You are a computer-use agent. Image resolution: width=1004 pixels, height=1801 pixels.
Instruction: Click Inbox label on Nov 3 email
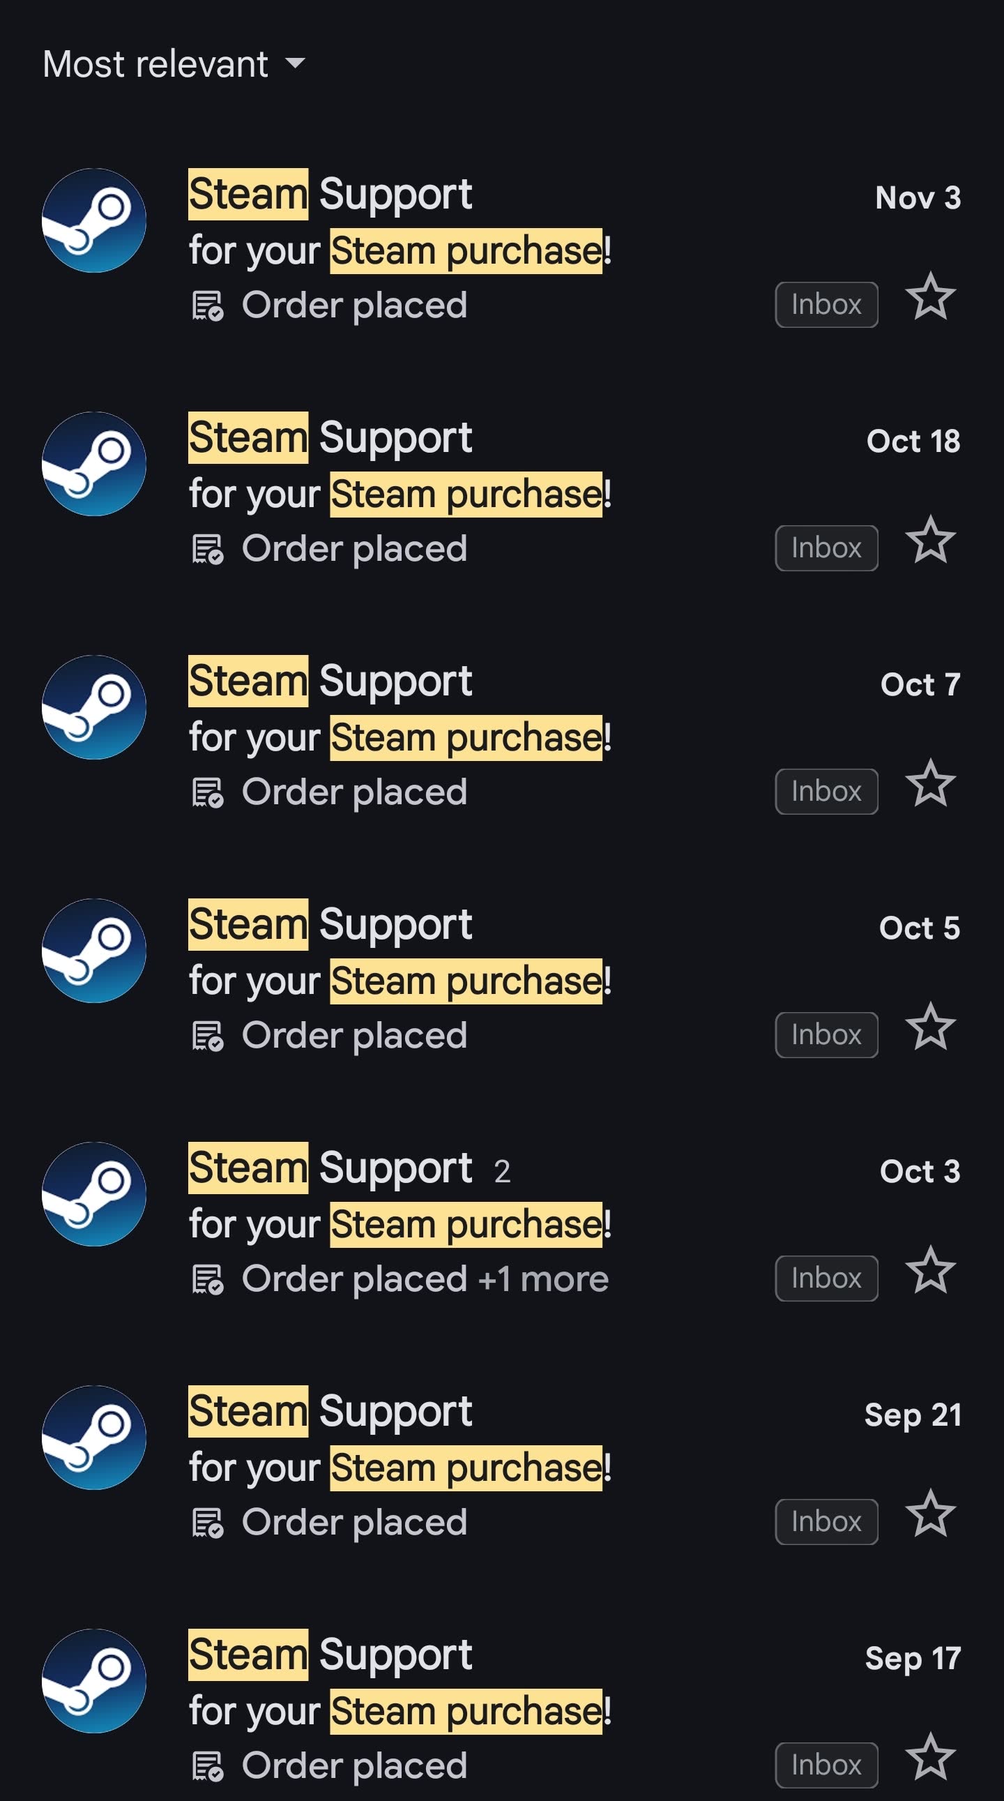coord(826,305)
